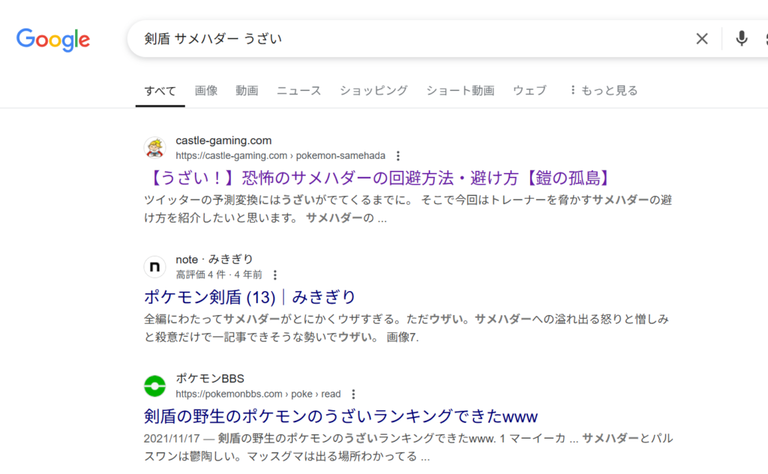The image size is (768, 474).
Task: Open the ニュース tab
Action: [298, 91]
